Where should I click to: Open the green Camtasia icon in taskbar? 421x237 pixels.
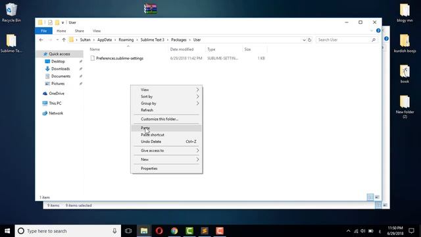tap(189, 231)
